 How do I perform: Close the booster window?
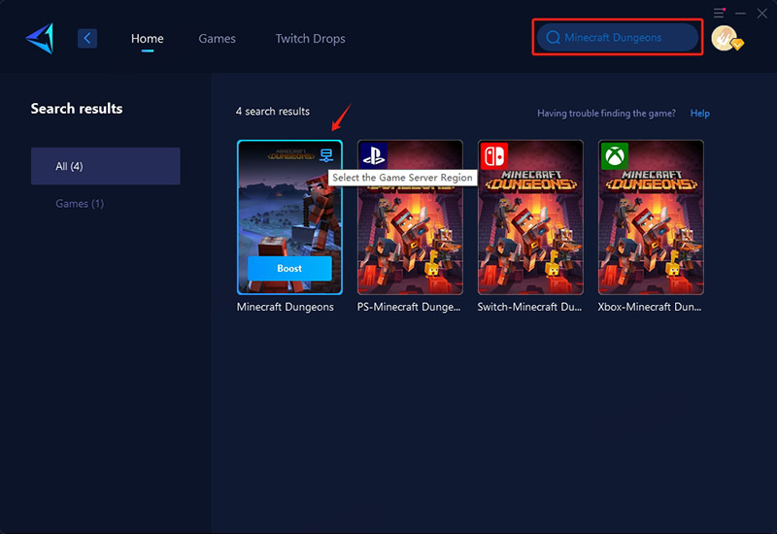(762, 14)
